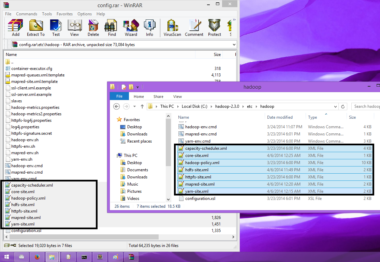Switch to the Share ribbon tab
This screenshot has height=262, width=380.
(158, 97)
